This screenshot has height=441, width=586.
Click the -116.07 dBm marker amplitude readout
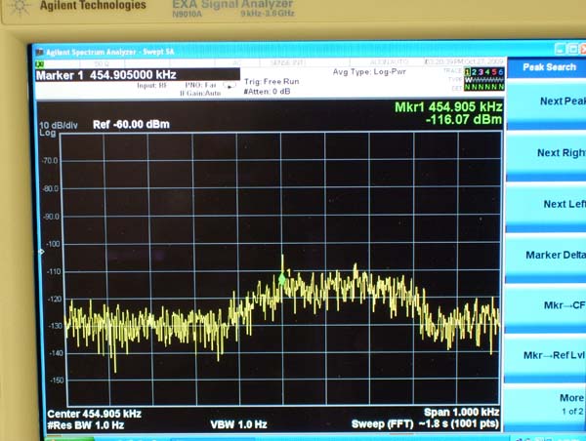pyautogui.click(x=464, y=119)
